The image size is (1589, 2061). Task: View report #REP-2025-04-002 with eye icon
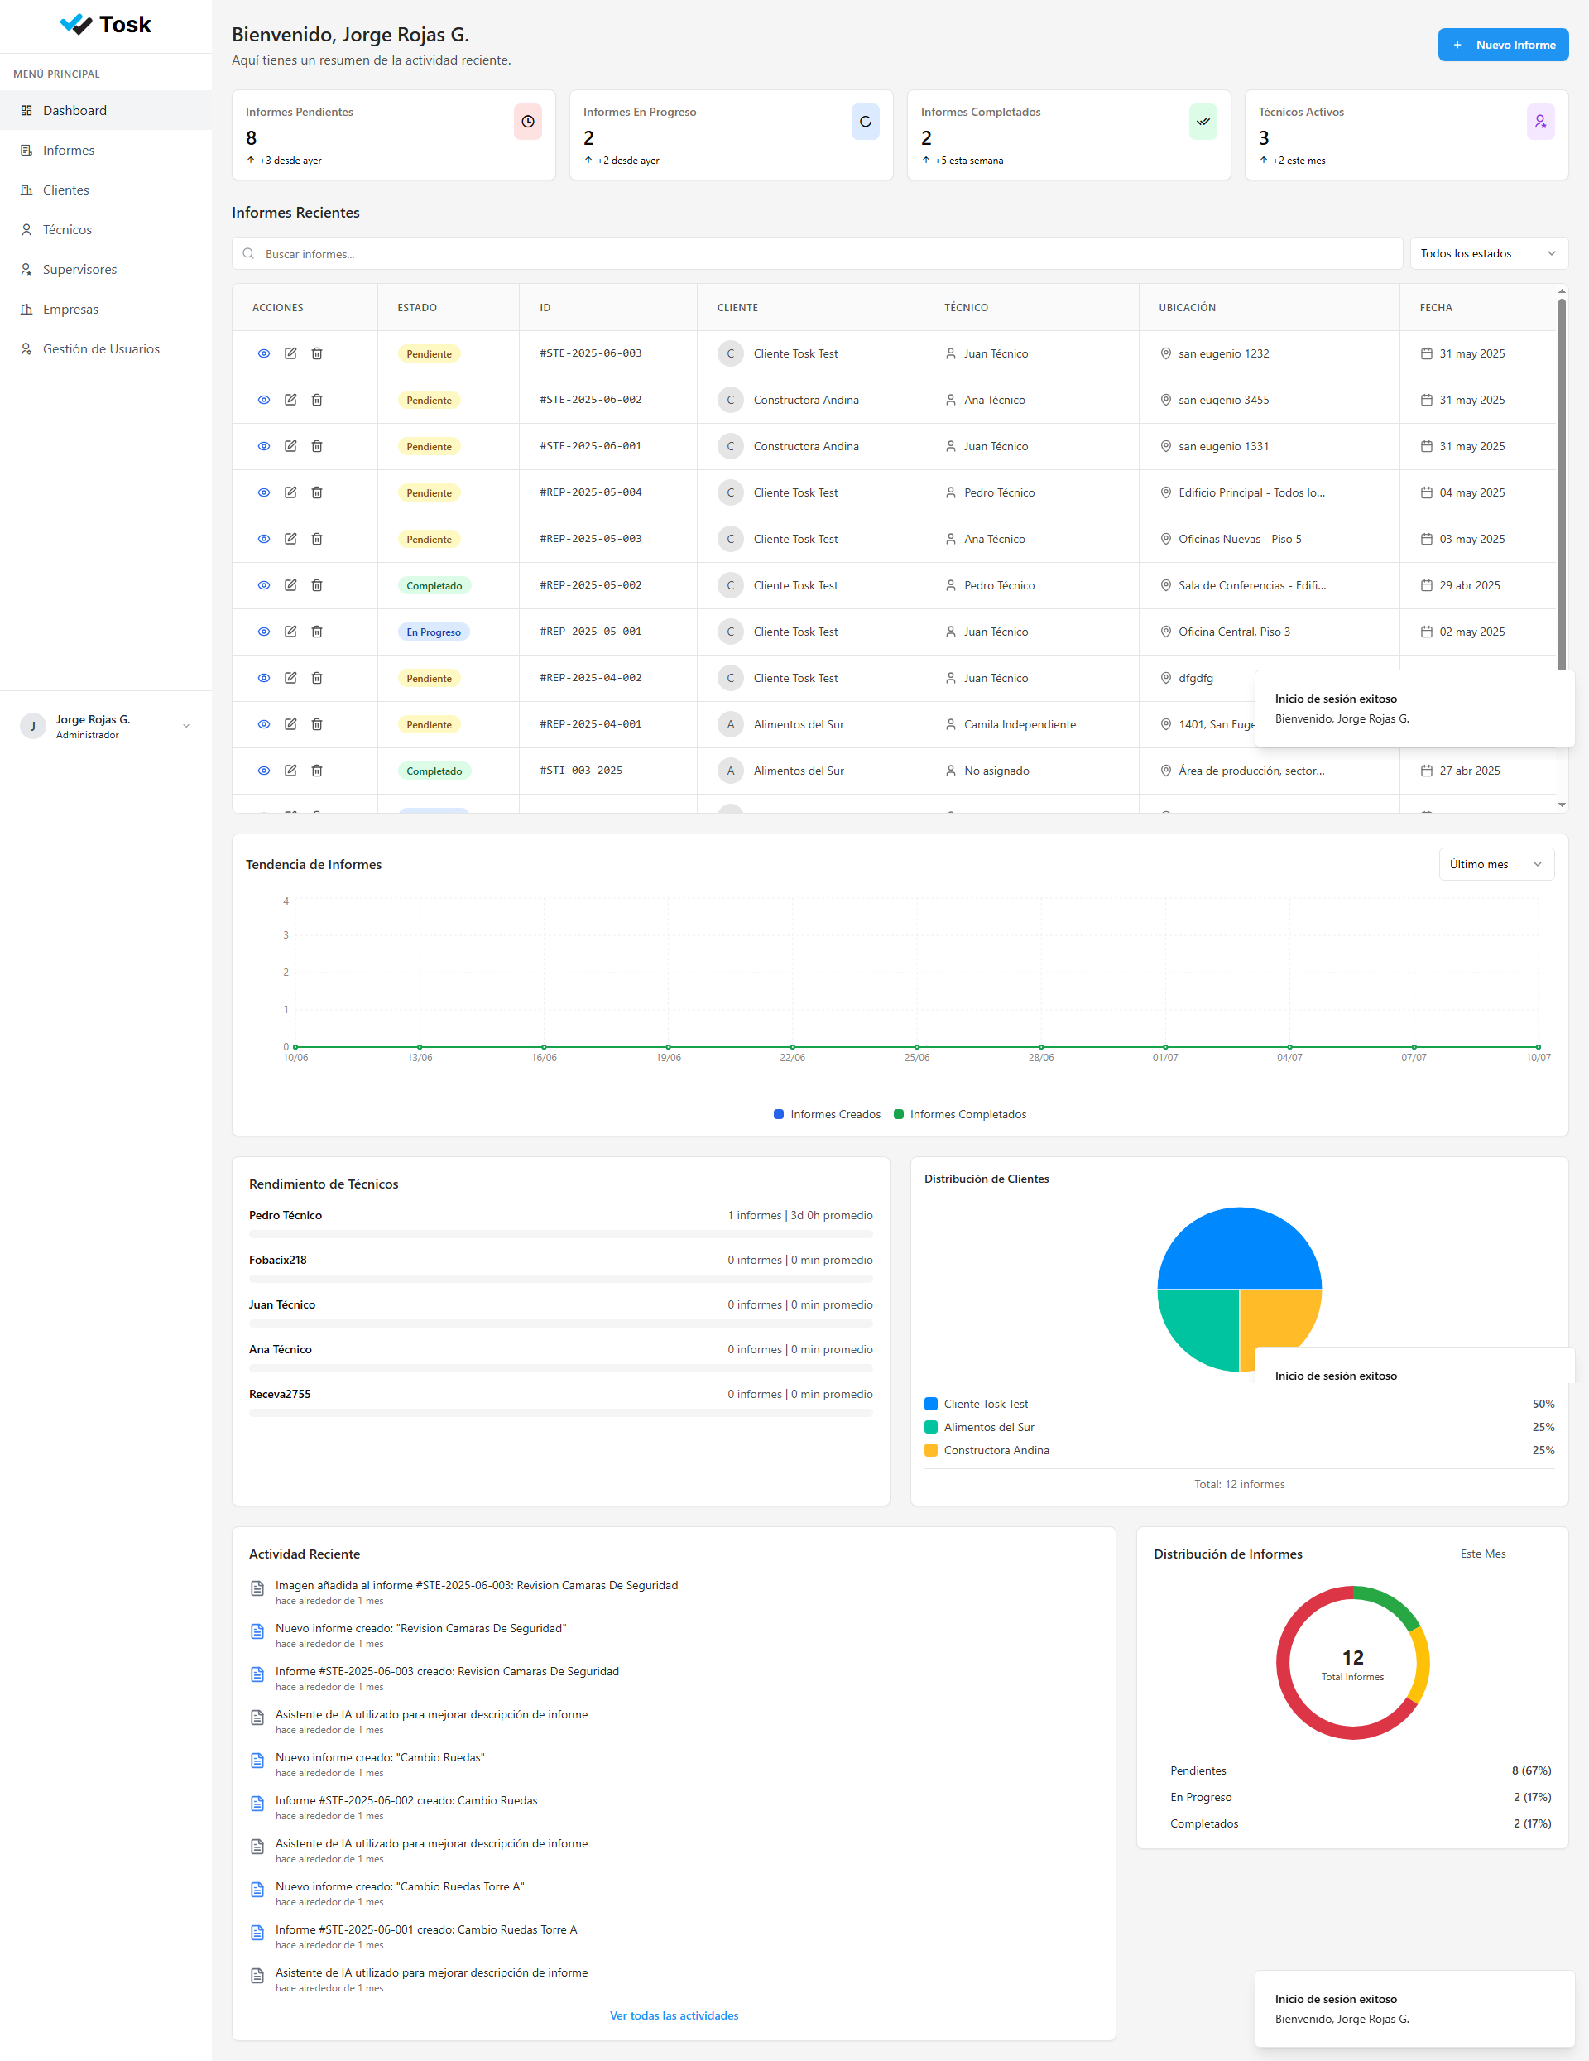pos(264,678)
